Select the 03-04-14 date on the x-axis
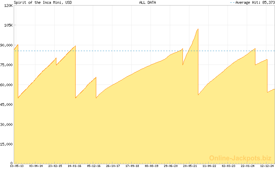The height and width of the screenshot is (169, 275). point(36,166)
